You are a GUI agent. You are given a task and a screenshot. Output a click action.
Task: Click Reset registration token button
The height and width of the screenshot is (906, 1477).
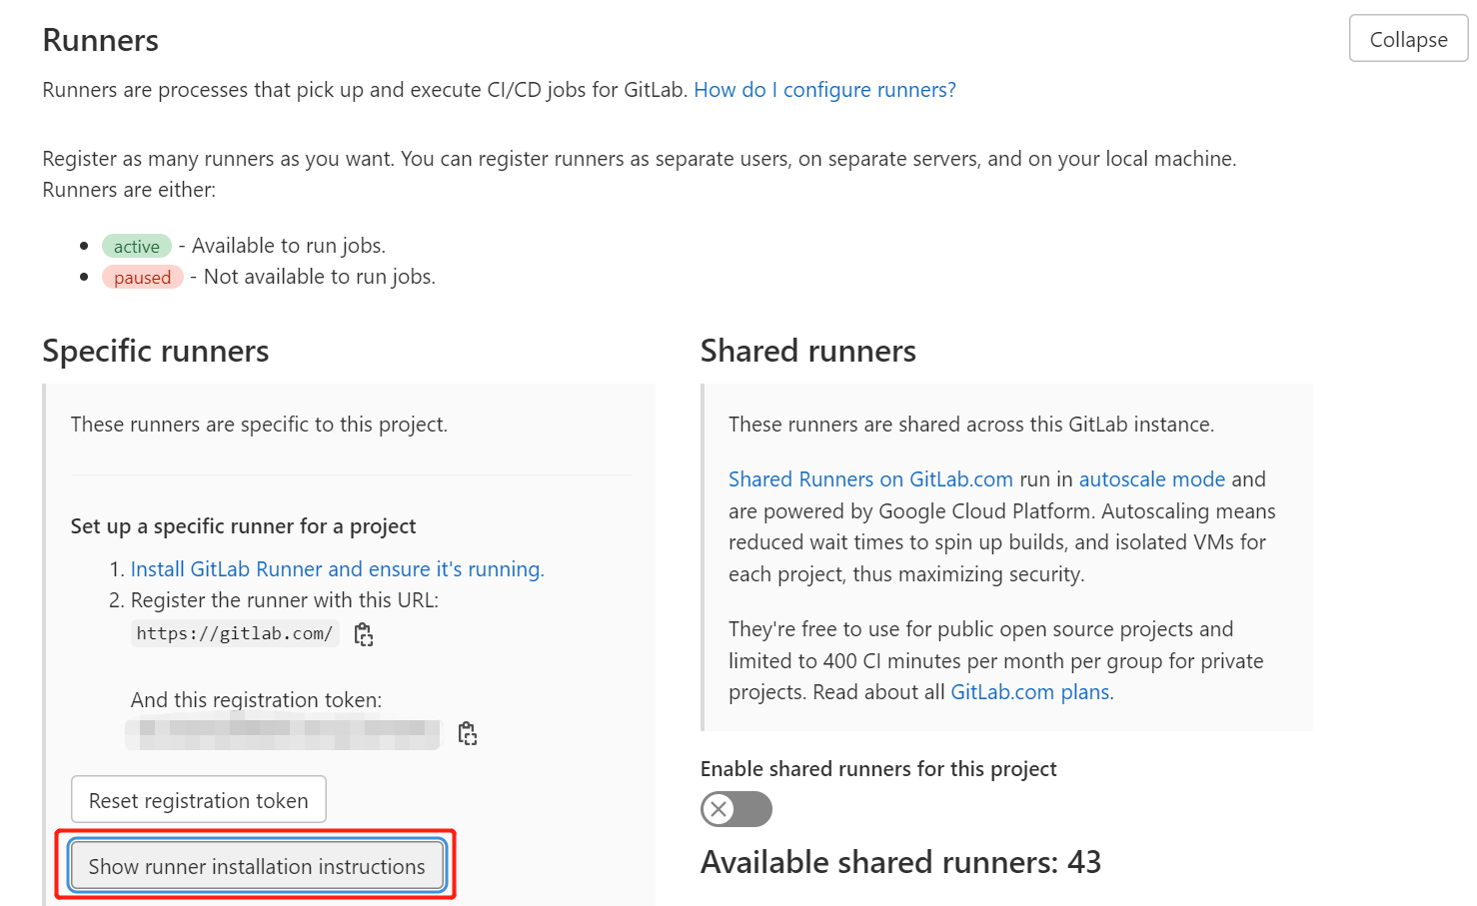tap(199, 800)
